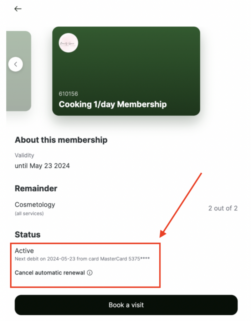251x321 pixels.
Task: Click the membership number 610156
Action: point(68,94)
